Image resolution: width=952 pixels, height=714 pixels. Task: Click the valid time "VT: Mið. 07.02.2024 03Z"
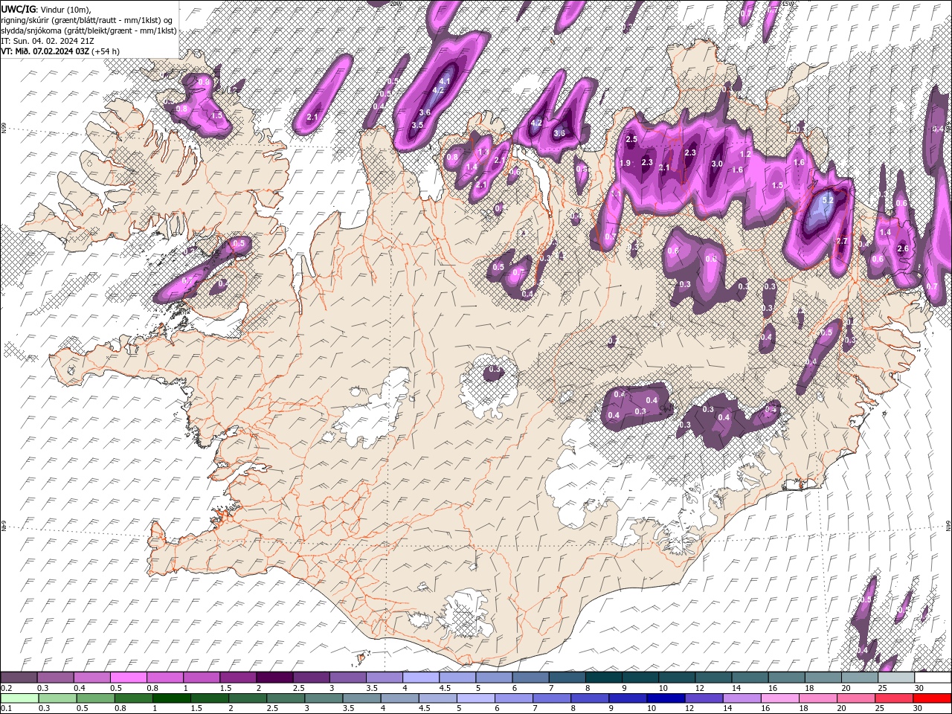(45, 51)
